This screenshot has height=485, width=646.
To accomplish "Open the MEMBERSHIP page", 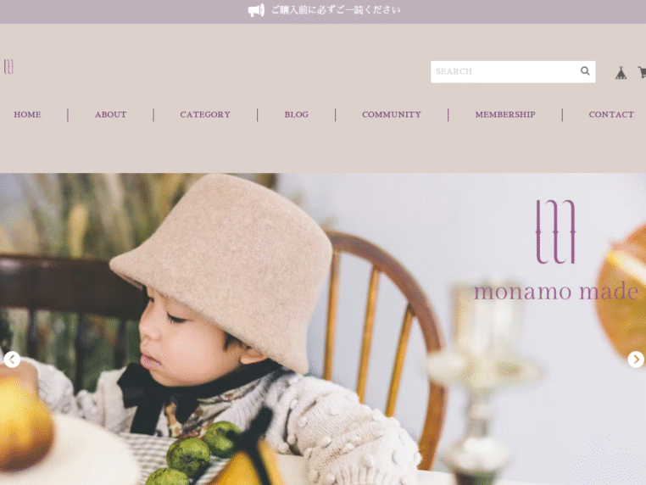I will pyautogui.click(x=505, y=114).
